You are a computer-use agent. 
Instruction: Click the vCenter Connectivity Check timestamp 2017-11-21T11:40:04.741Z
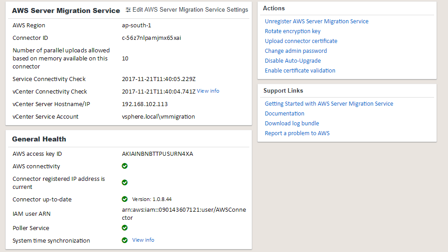(x=159, y=91)
